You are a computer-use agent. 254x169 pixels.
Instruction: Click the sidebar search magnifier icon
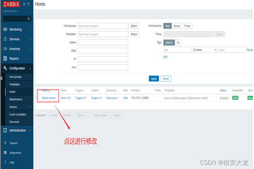pyautogui.click(x=29, y=19)
